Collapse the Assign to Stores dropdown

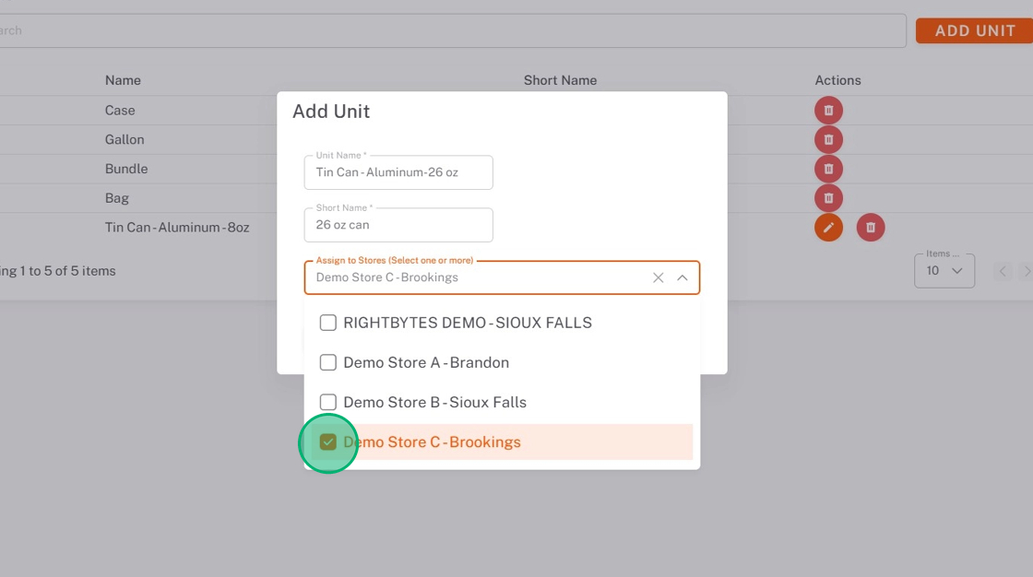pos(683,277)
